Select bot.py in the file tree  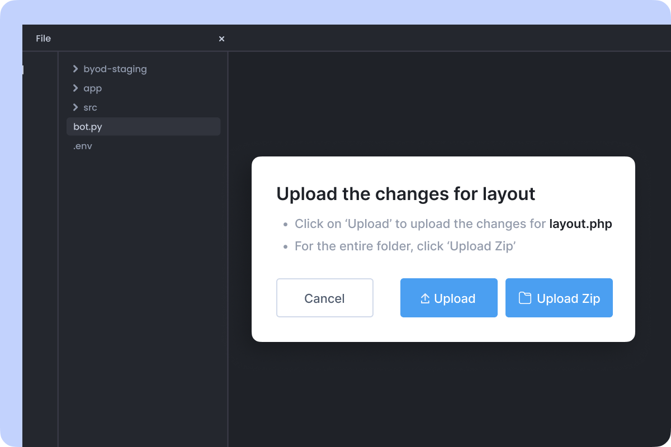[87, 126]
